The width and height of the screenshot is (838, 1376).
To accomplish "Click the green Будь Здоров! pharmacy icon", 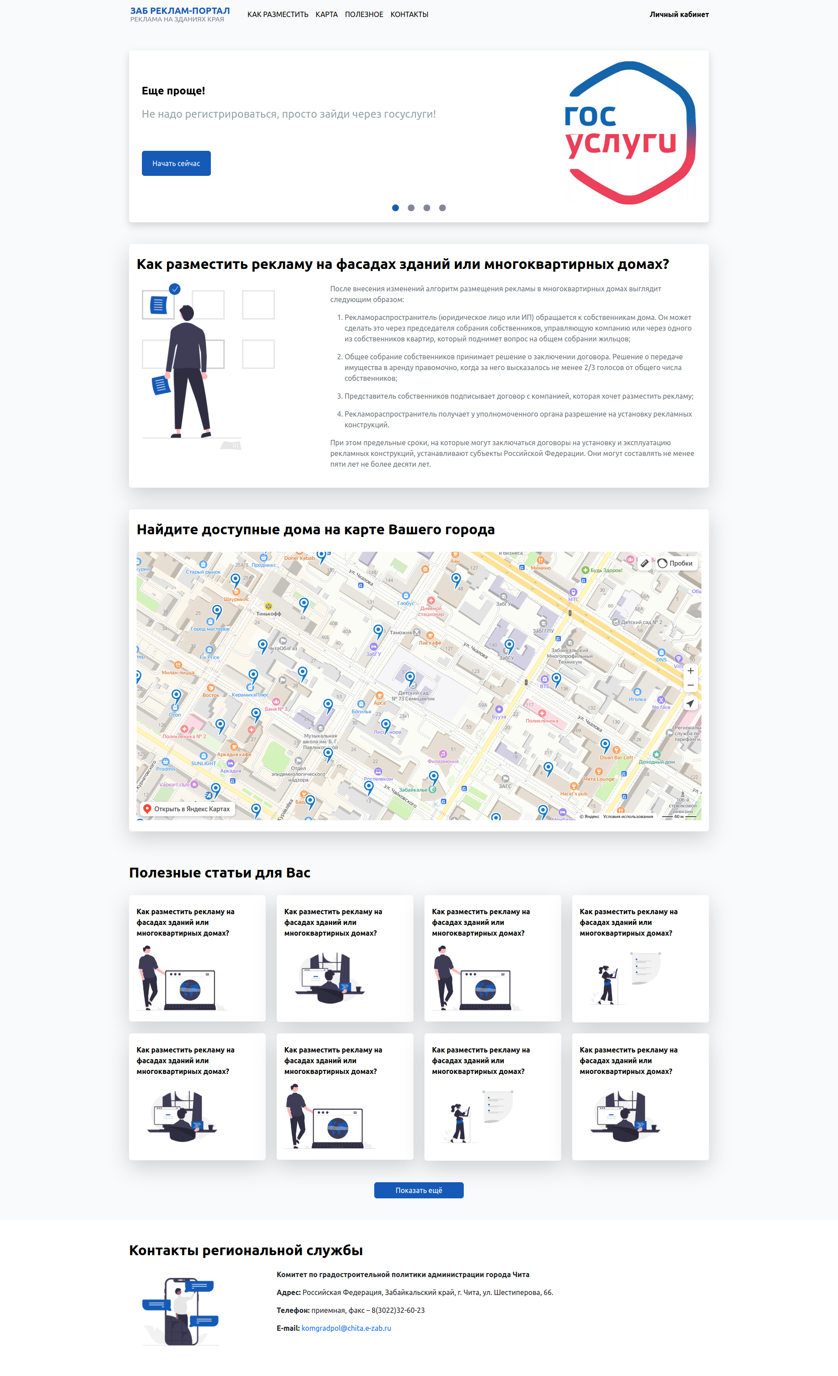I will 586,570.
